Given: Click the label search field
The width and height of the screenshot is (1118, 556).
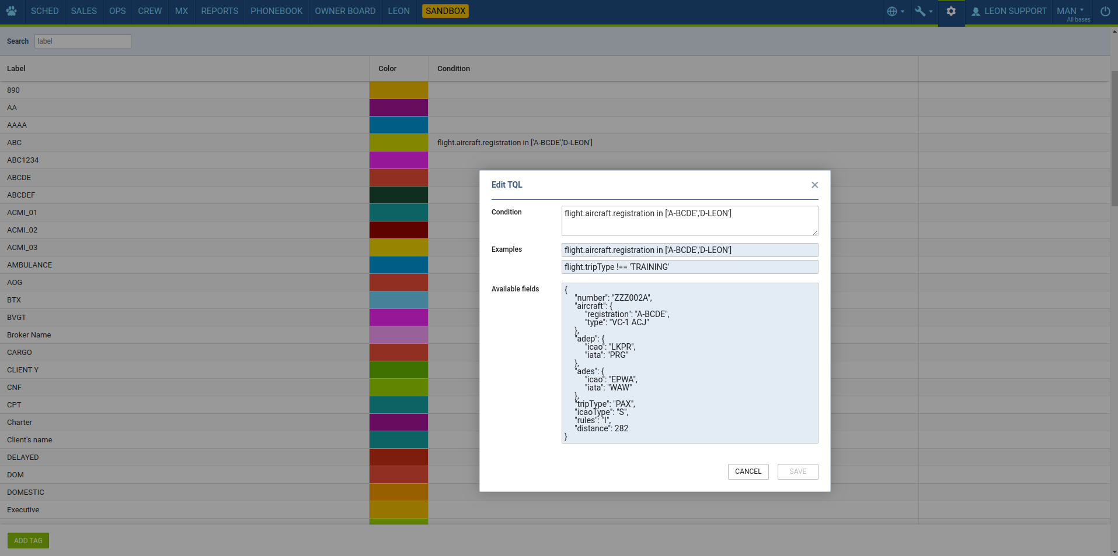Looking at the screenshot, I should pyautogui.click(x=83, y=41).
